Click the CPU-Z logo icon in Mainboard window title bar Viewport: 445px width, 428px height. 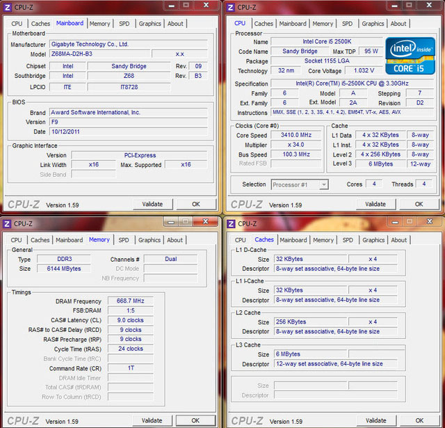8,7
